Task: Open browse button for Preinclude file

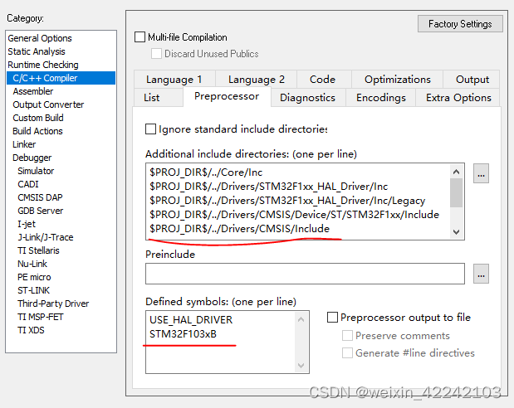Action: [x=481, y=274]
